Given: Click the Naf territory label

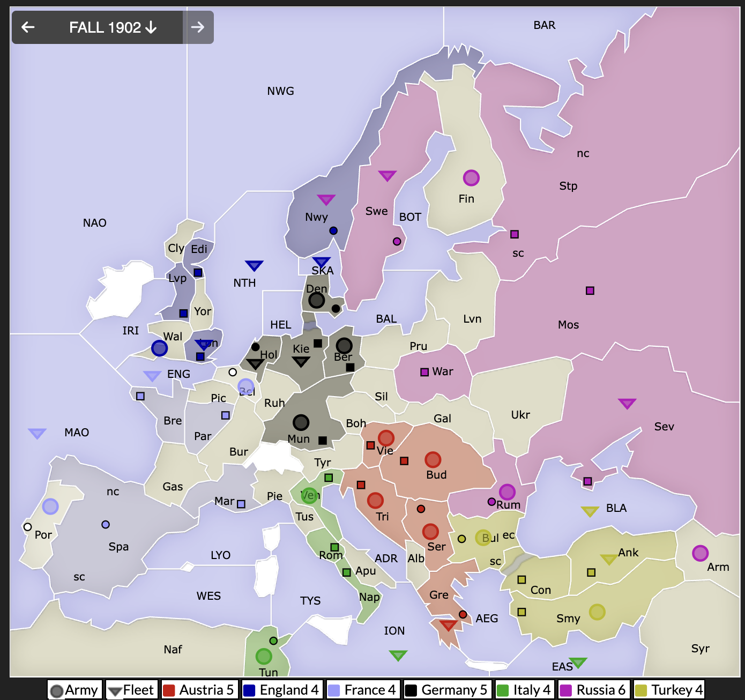Looking at the screenshot, I should click(173, 650).
